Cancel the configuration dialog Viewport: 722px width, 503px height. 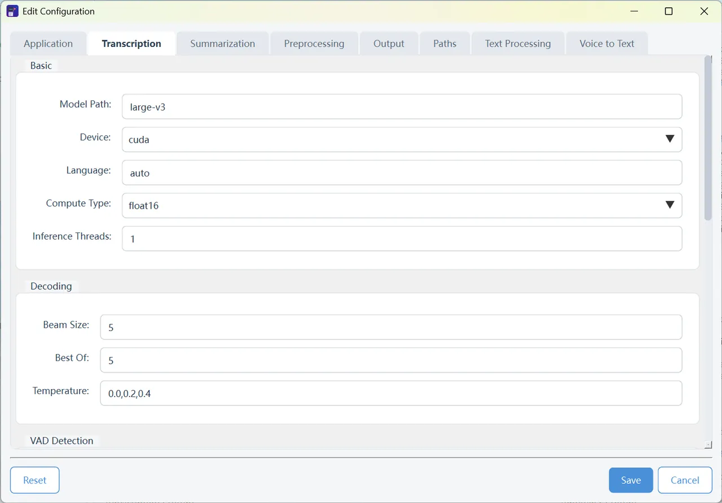[x=685, y=480]
